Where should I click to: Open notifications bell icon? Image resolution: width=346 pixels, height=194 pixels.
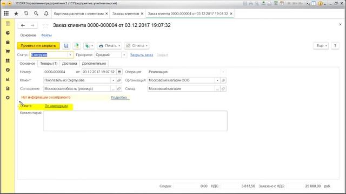click(46, 13)
